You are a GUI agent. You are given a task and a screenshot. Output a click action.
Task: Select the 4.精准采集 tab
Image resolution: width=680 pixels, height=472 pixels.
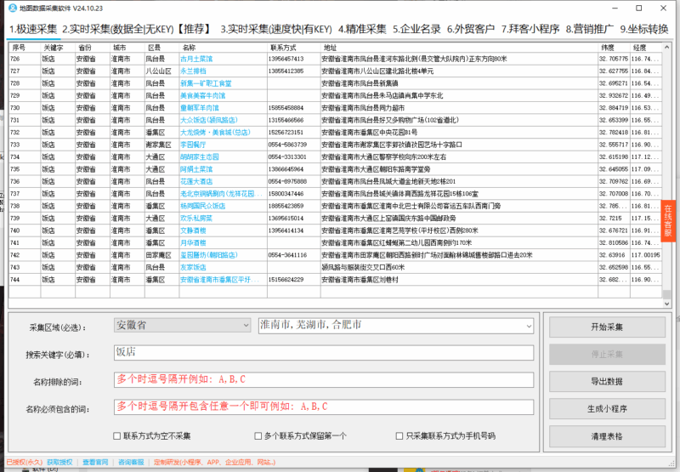tap(362, 29)
